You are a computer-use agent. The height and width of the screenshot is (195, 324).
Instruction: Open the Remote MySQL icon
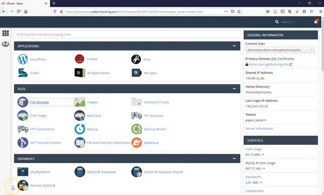click(23, 185)
